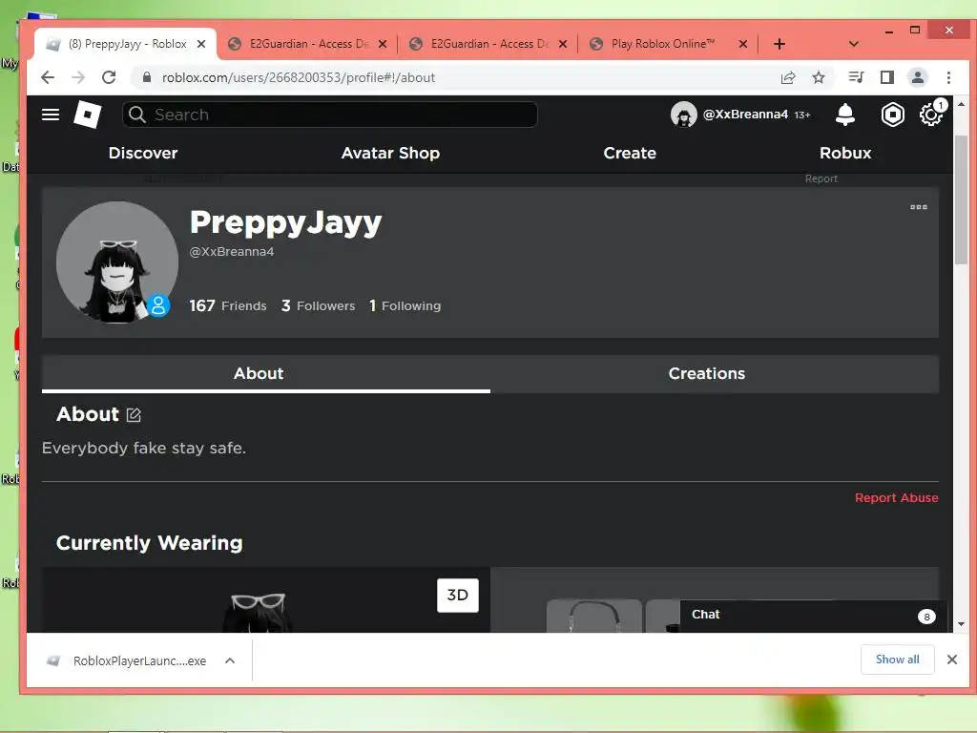Open the Roblox hamburger navigation menu
Screen dimensions: 977x733
(51, 115)
